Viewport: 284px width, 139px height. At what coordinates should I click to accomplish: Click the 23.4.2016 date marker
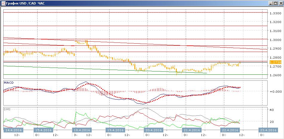point(268,130)
